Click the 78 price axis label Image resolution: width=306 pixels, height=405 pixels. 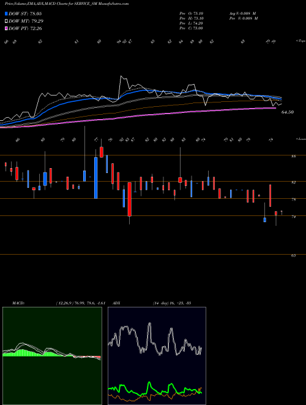pyautogui.click(x=294, y=199)
